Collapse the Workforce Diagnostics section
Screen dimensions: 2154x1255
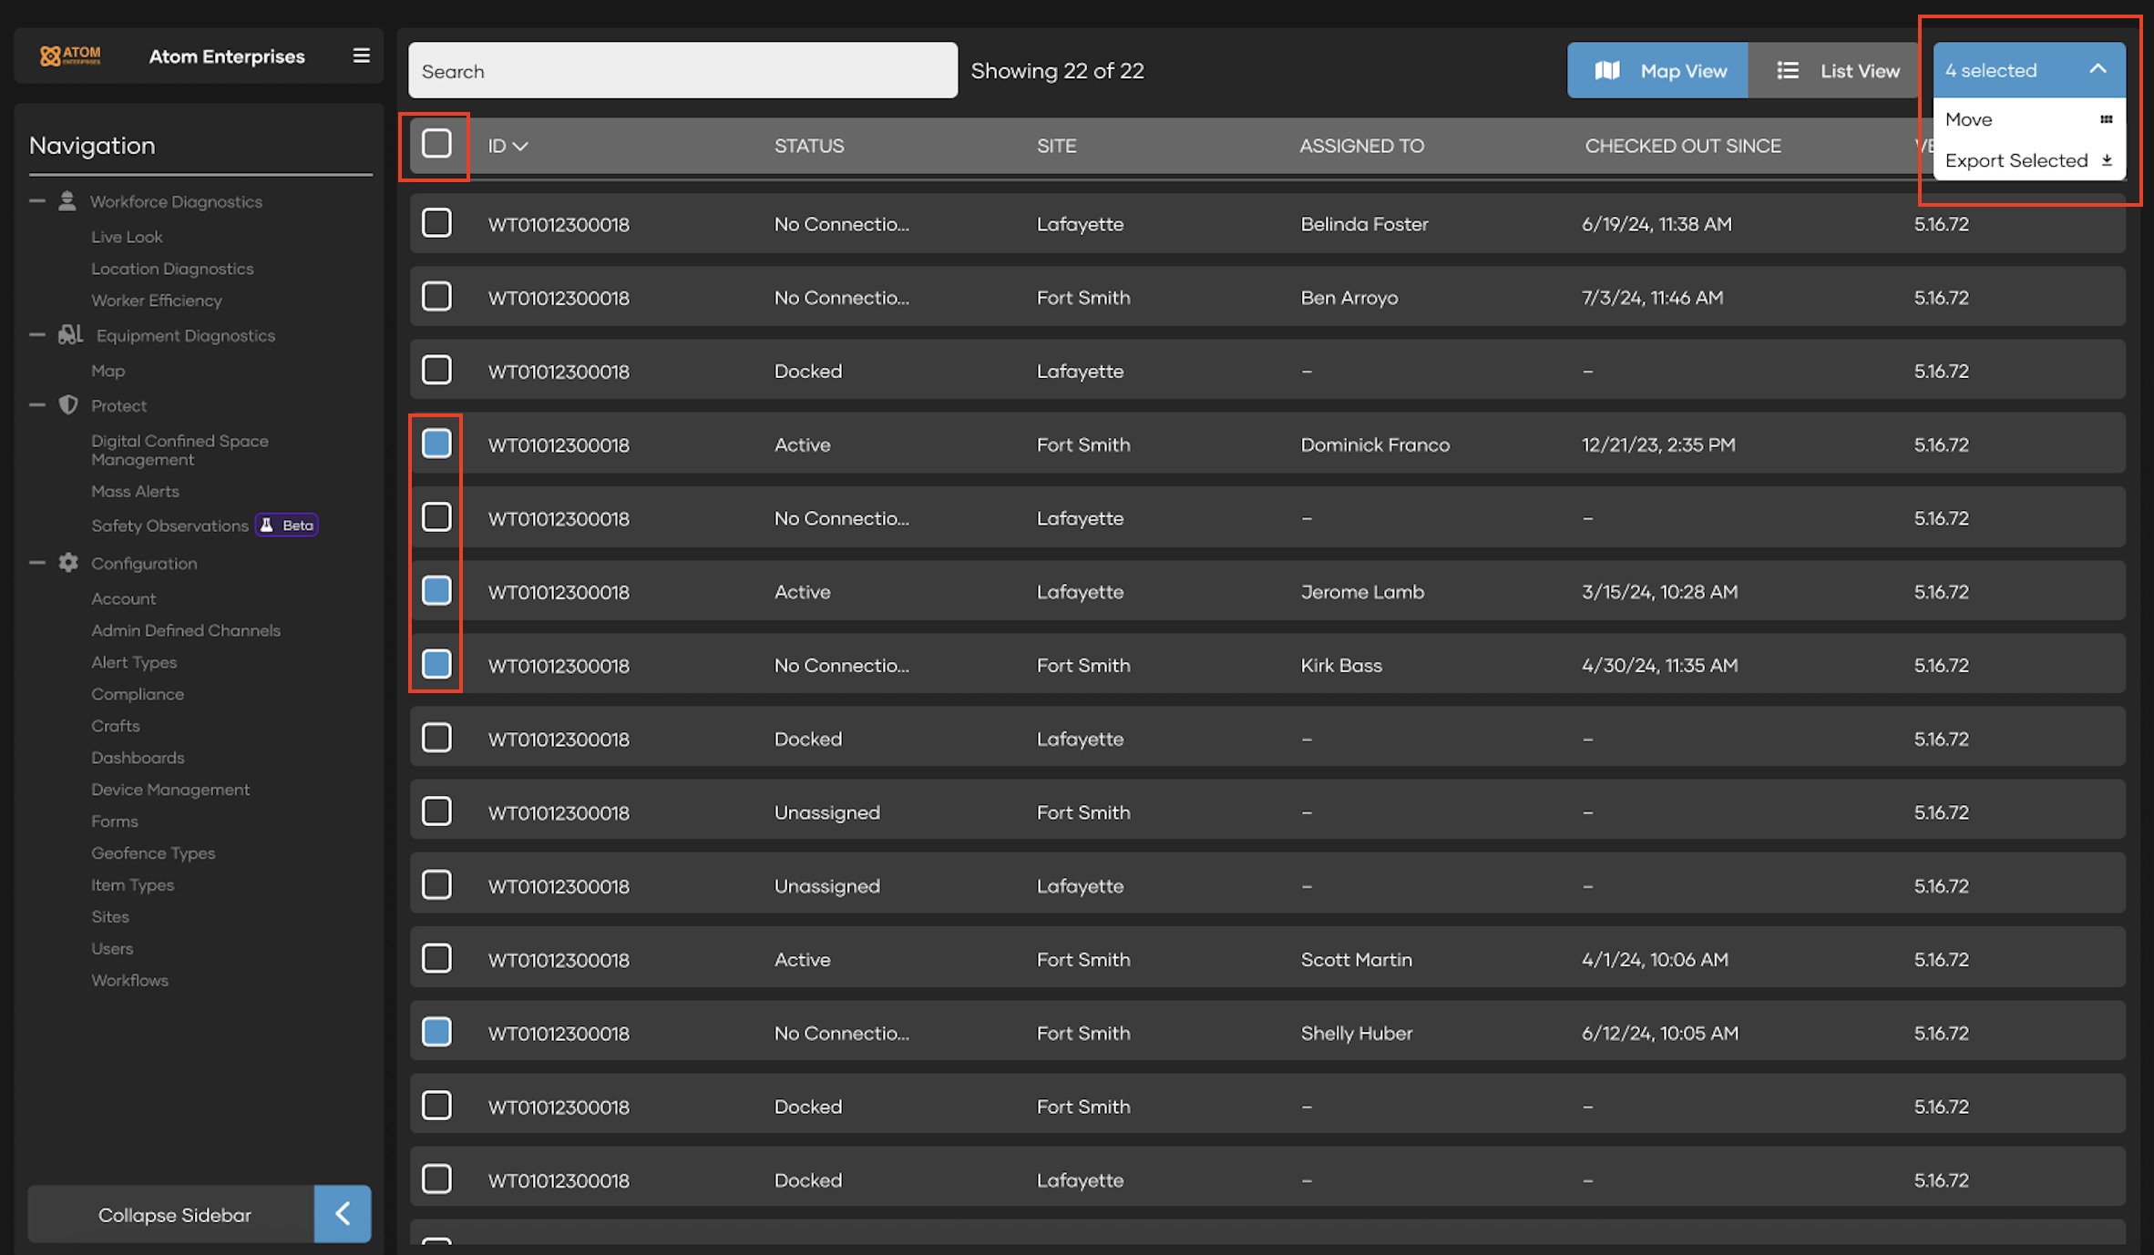37,201
